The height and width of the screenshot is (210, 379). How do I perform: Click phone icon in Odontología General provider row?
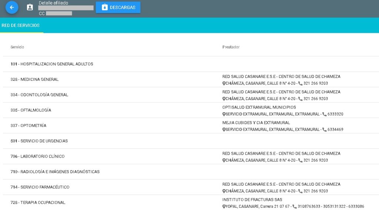tap(300, 99)
